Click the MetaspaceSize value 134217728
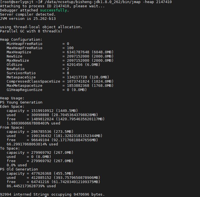Image resolution: width=200 pixels, height=197 pixels. [x=77, y=77]
